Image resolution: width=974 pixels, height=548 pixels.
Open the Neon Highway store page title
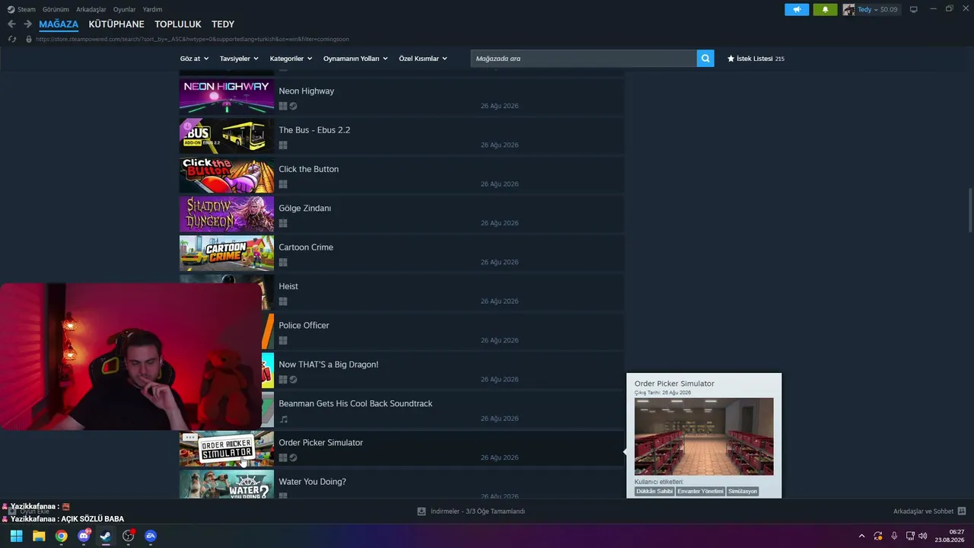tap(307, 91)
